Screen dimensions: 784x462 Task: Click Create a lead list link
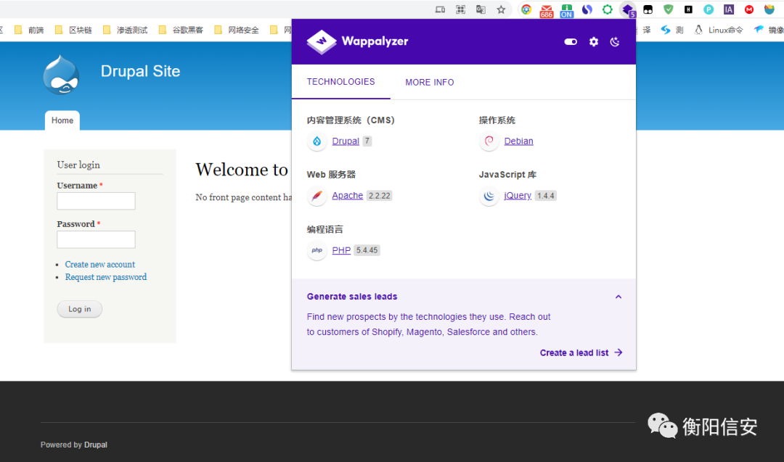(581, 352)
